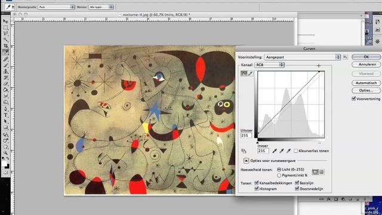Select the Magic Wand tool
This screenshot has height=215, width=382.
tap(5, 40)
